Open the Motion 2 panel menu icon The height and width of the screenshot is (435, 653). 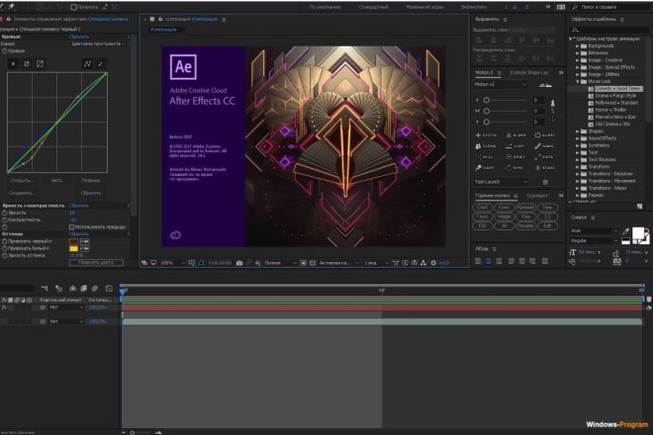coord(500,73)
